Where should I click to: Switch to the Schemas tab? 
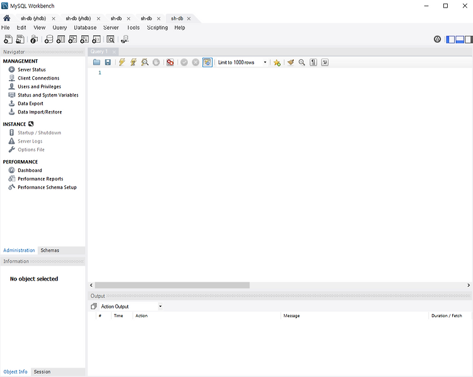pos(50,250)
